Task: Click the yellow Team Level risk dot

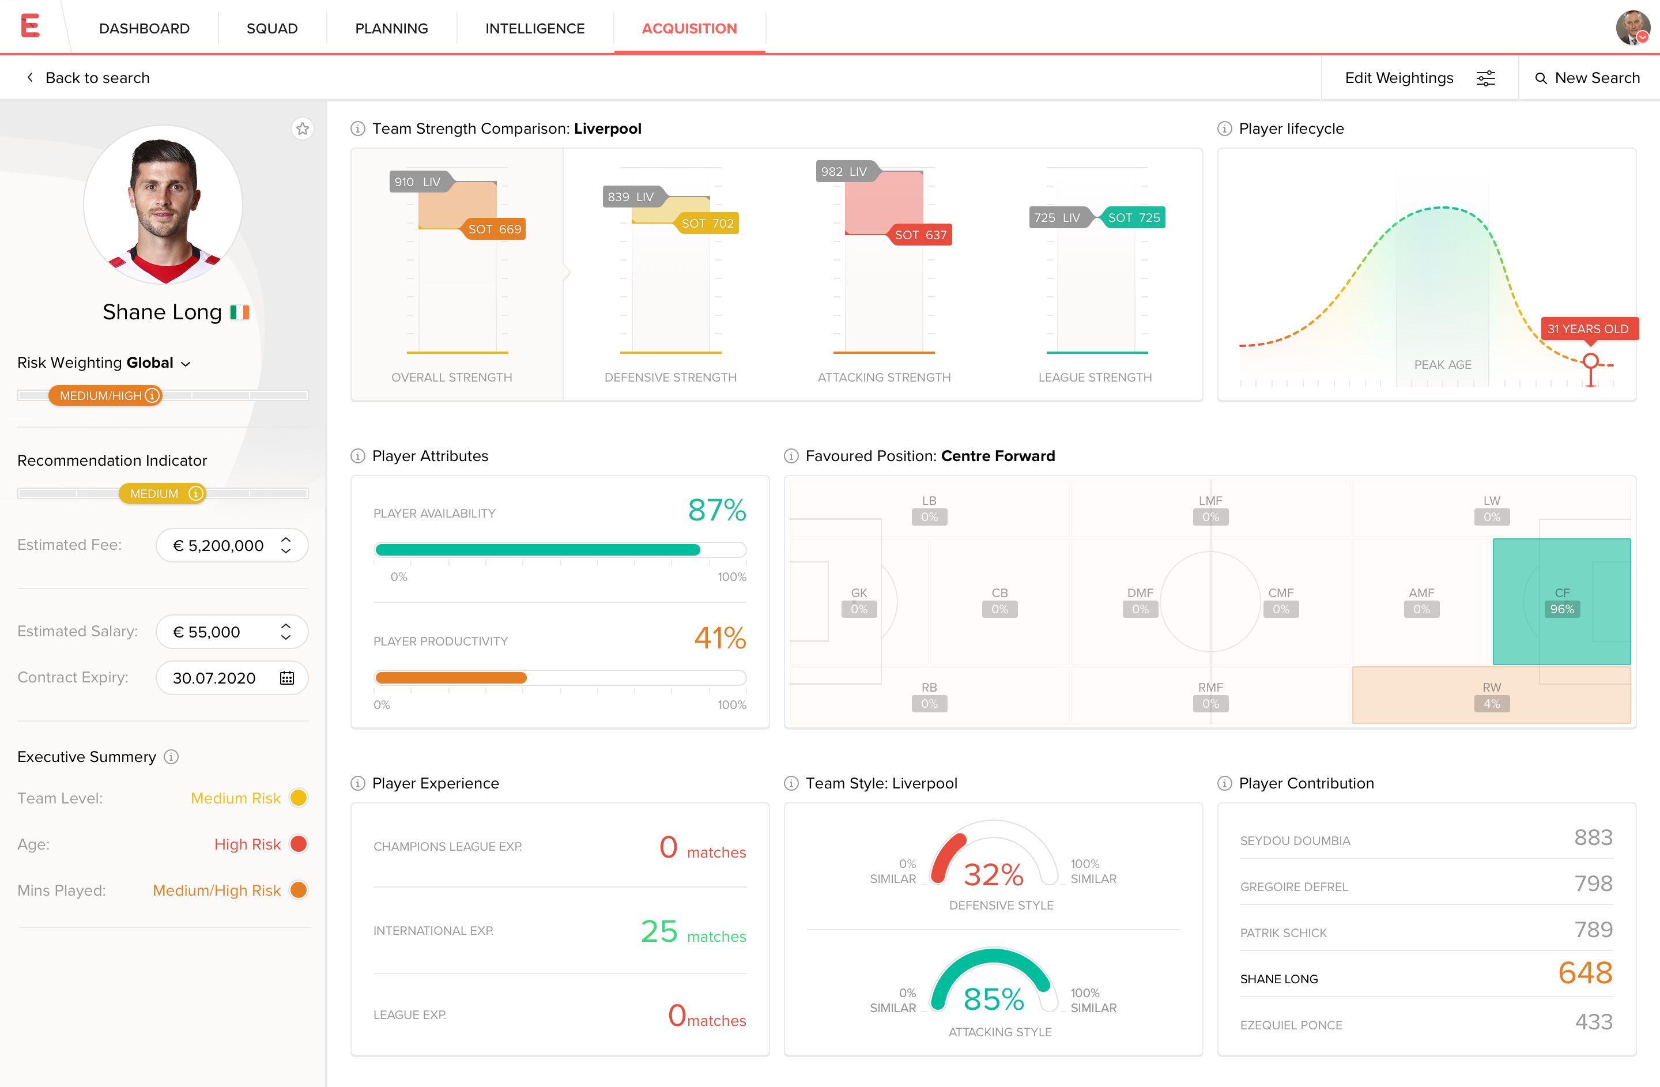Action: tap(299, 798)
